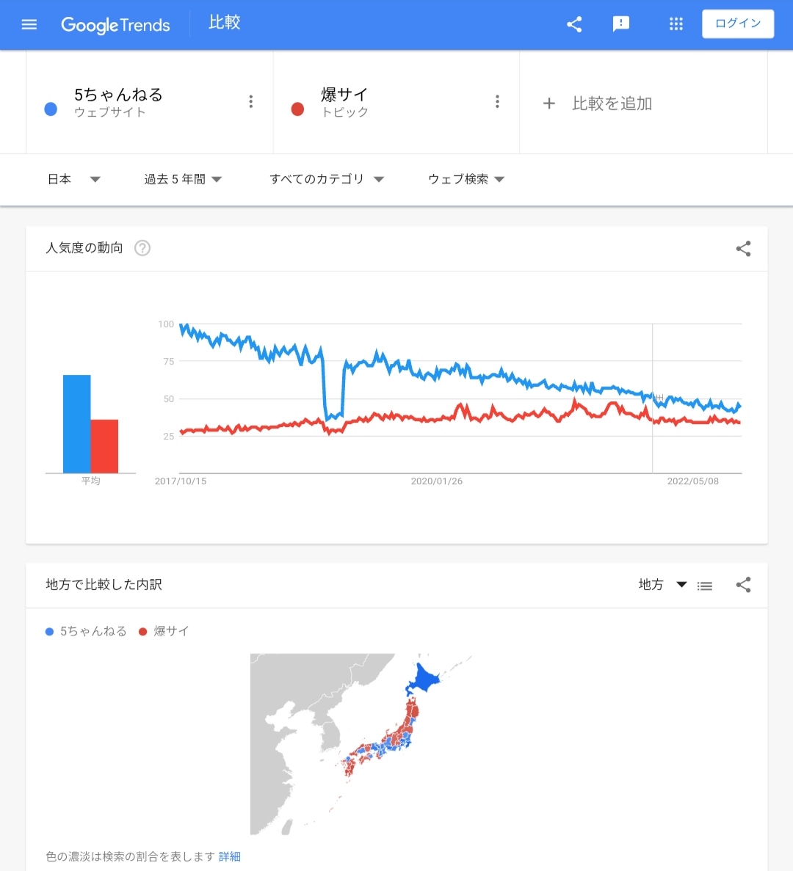
Task: Click 比較を追加 to add a term
Action: 598,103
